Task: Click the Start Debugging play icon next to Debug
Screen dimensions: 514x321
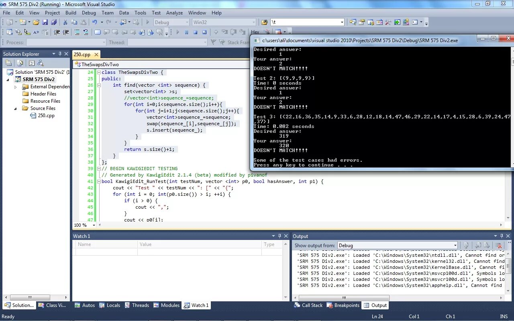Action: (x=147, y=22)
